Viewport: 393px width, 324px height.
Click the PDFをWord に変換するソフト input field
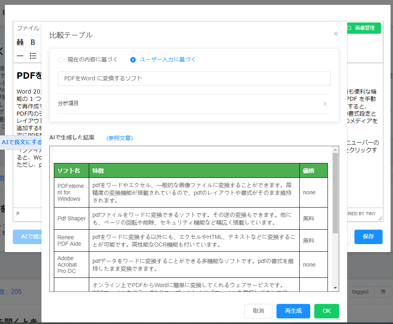click(194, 79)
